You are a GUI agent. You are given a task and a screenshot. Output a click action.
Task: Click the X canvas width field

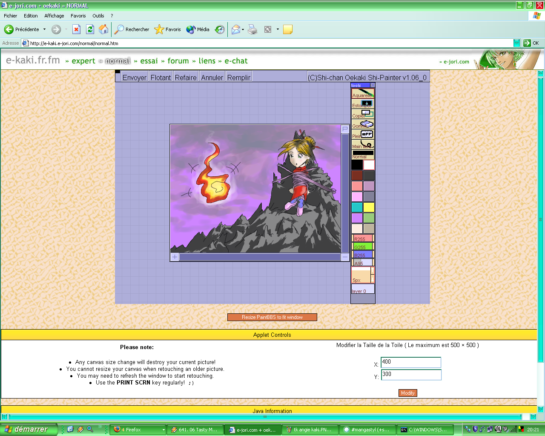tap(411, 362)
